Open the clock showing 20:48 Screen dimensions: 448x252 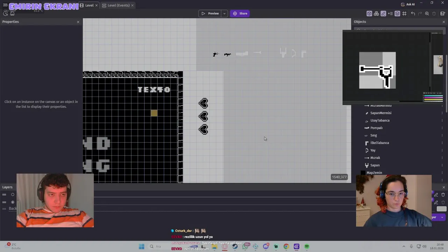pos(436,246)
